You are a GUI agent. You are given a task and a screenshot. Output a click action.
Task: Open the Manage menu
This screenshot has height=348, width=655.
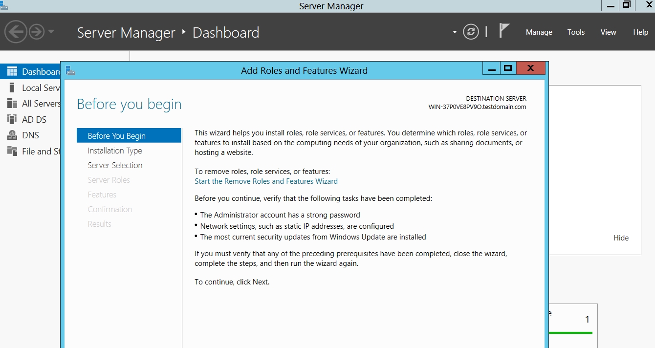(x=539, y=32)
